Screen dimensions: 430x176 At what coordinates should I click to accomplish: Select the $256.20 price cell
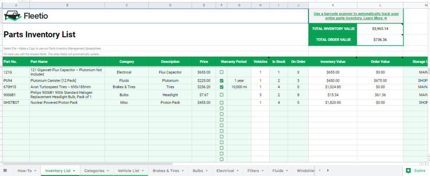pyautogui.click(x=204, y=87)
